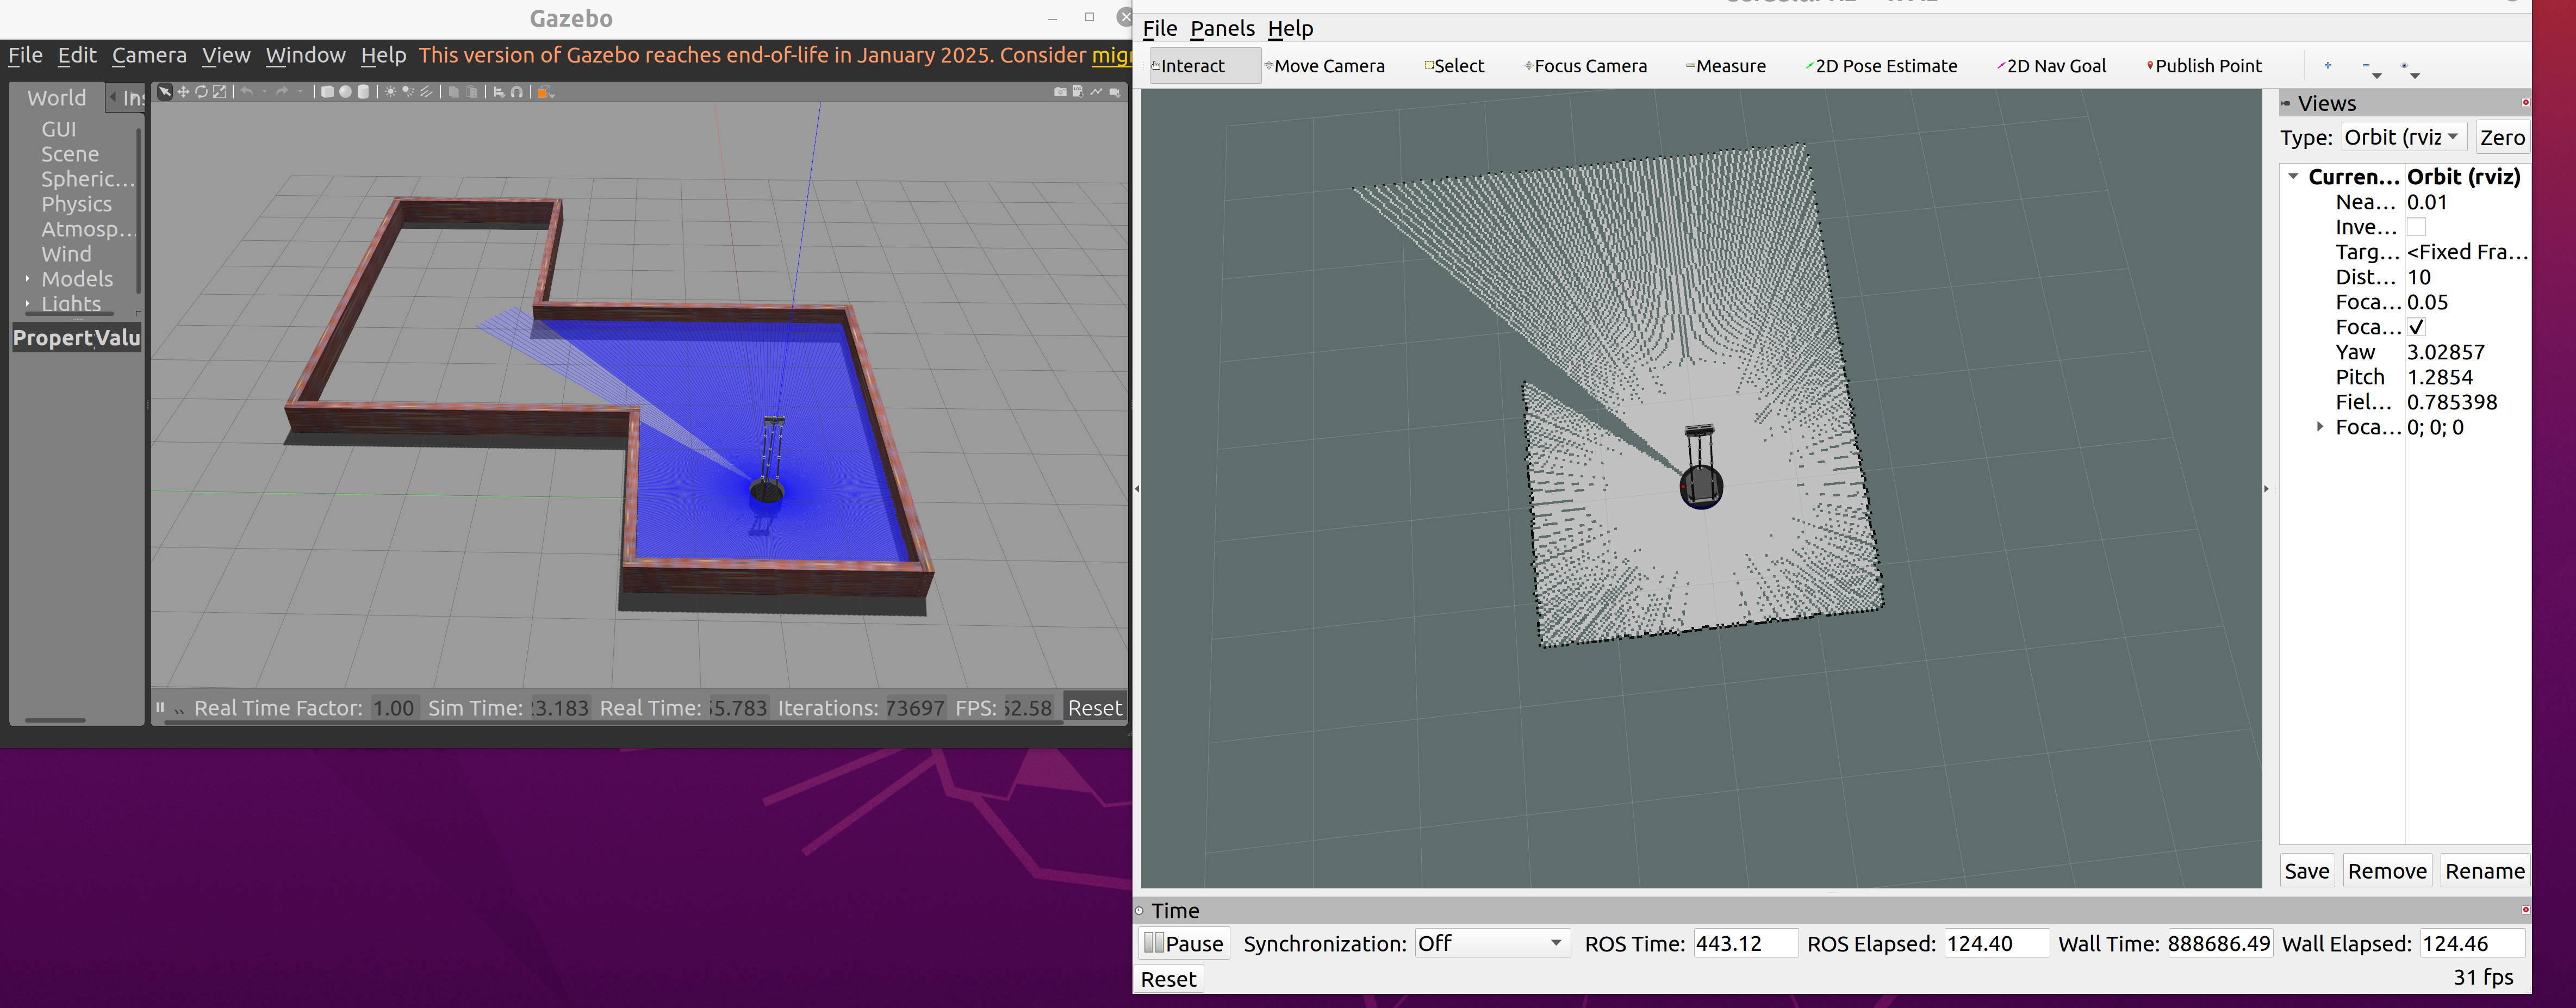Image resolution: width=2576 pixels, height=1008 pixels.
Task: Take a Gazebo screenshot with camera icon
Action: (x=1060, y=92)
